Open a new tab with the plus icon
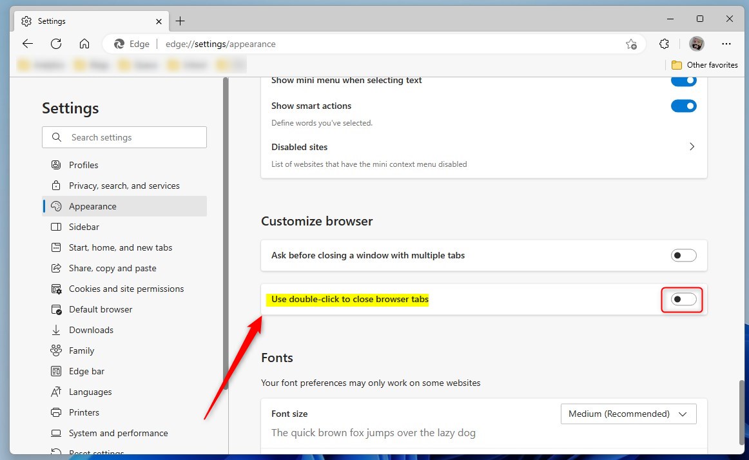This screenshot has width=749, height=460. tap(180, 21)
